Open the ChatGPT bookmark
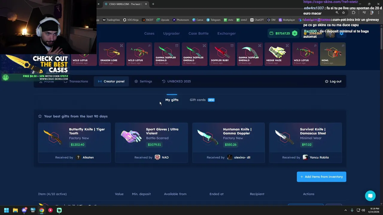 coord(257,20)
